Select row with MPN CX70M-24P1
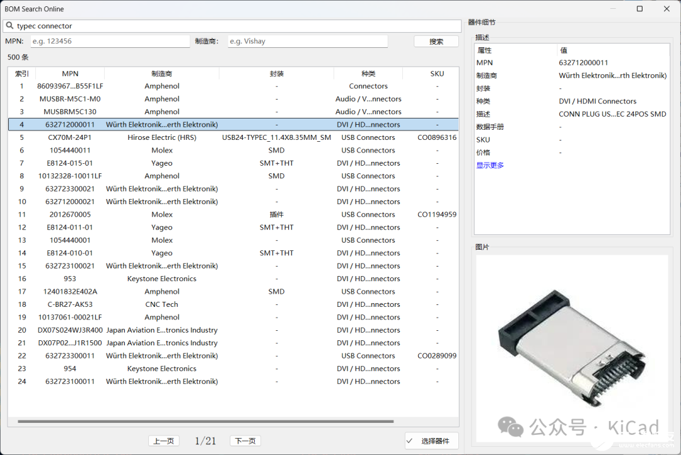681x455 pixels. (233, 137)
